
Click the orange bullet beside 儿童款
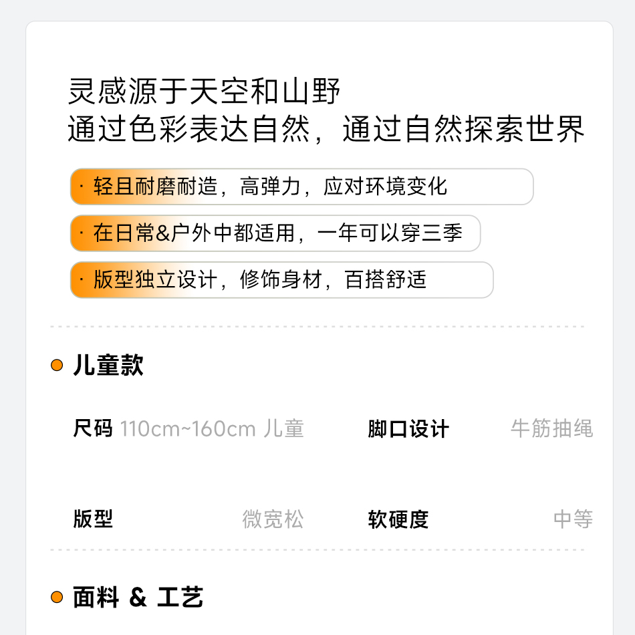57,366
